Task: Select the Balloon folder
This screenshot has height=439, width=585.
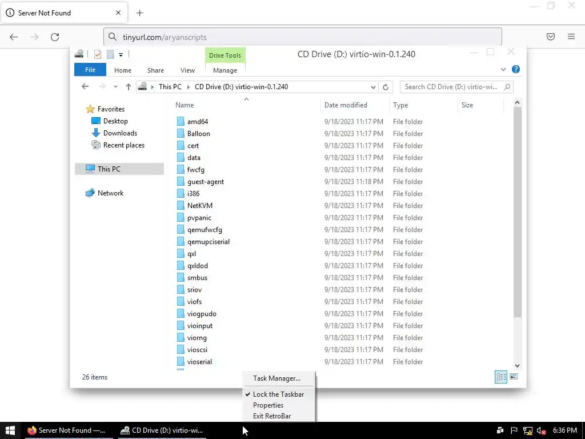Action: point(198,133)
